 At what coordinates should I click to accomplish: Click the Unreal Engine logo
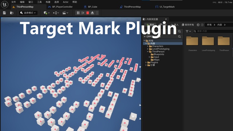5,4
